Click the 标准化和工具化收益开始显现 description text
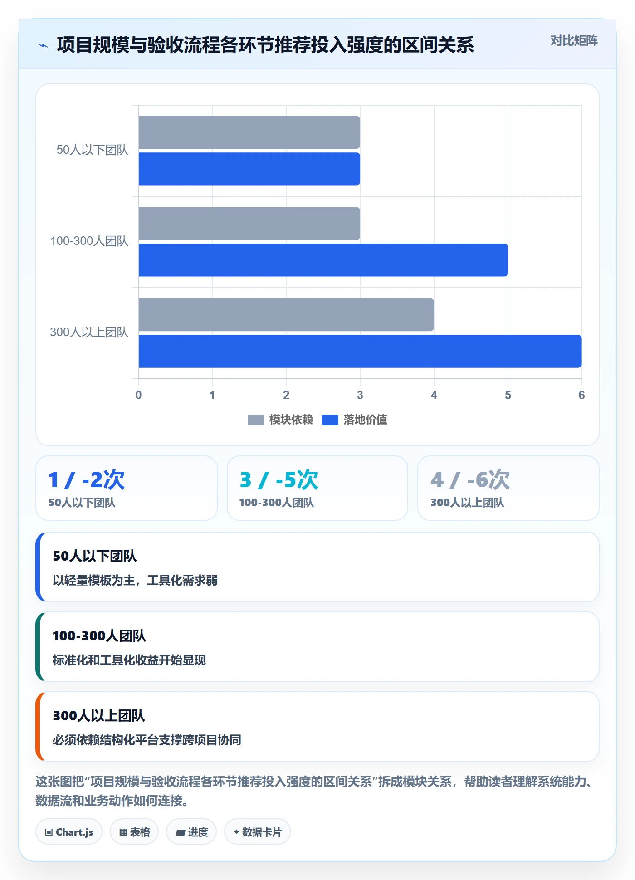This screenshot has width=635, height=880. point(129,660)
